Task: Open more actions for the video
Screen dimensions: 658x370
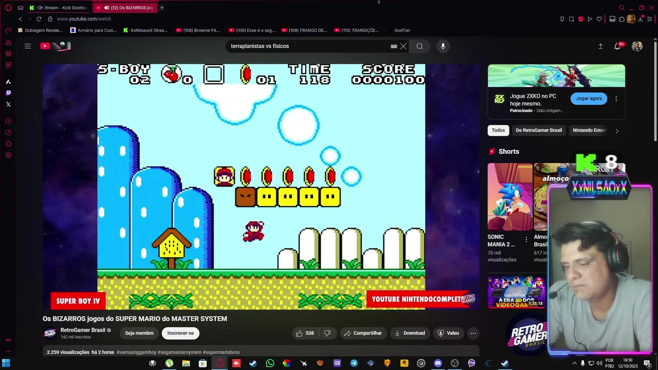Action: 473,333
